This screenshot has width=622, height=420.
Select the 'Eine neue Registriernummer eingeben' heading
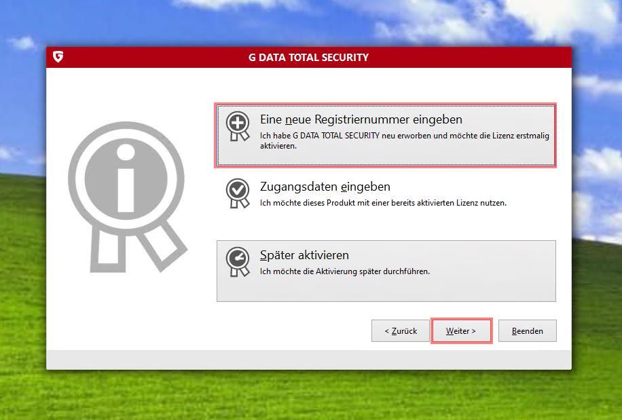coord(361,119)
